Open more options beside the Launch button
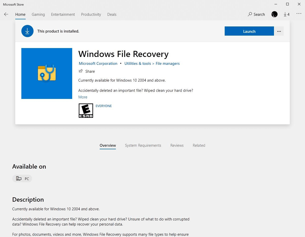The width and height of the screenshot is (305, 237). [x=279, y=31]
